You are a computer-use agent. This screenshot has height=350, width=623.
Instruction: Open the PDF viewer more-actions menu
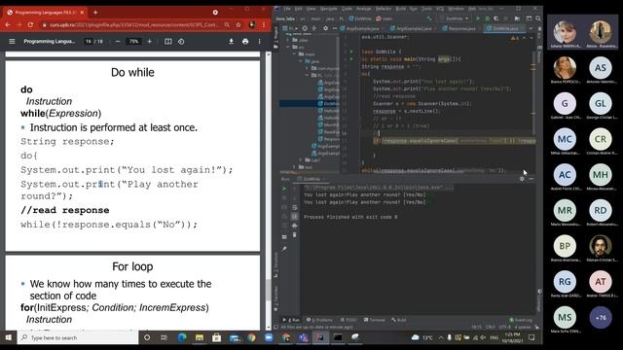[x=260, y=41]
